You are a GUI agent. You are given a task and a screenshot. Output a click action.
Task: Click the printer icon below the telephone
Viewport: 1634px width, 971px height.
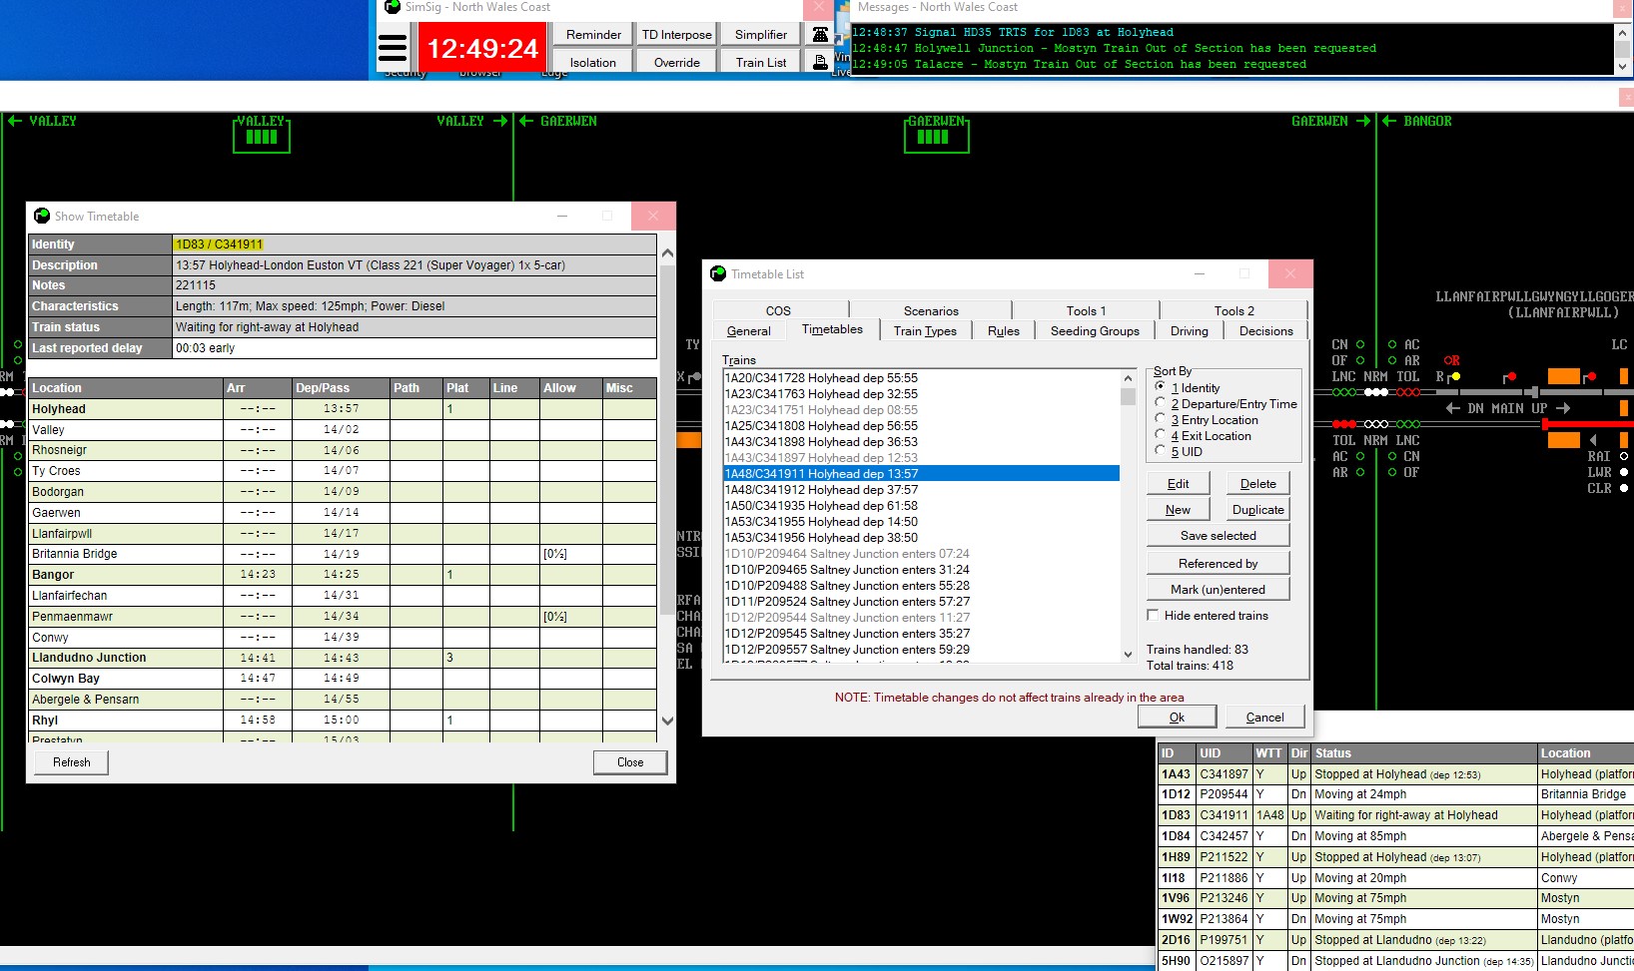pyautogui.click(x=820, y=62)
